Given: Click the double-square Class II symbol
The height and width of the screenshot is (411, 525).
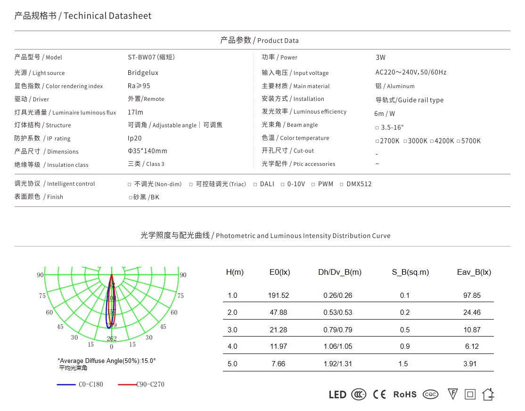Looking at the screenshot, I should coord(470,395).
